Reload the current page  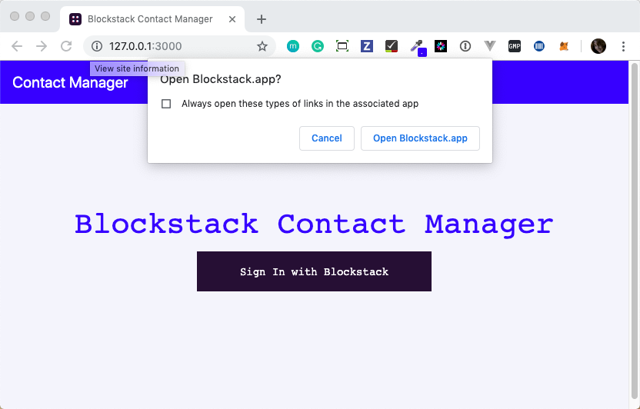click(x=66, y=46)
